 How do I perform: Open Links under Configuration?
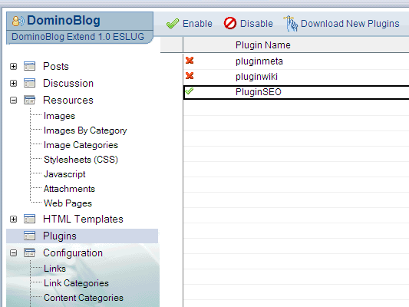click(54, 269)
